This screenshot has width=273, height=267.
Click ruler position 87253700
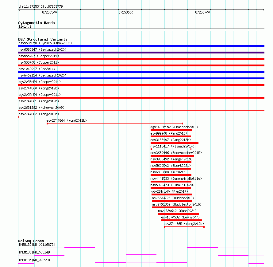click(202, 12)
